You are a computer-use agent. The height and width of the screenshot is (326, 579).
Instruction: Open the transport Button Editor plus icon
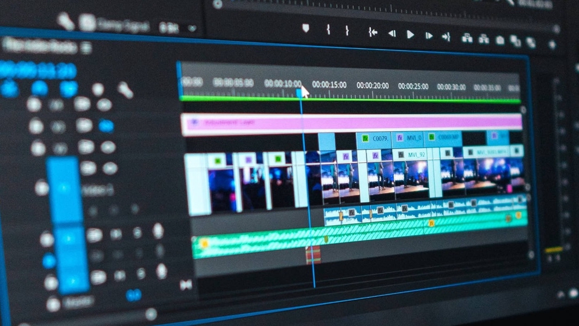click(552, 44)
